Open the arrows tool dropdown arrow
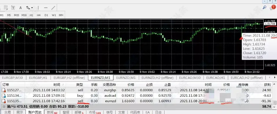 (x=32, y=8)
